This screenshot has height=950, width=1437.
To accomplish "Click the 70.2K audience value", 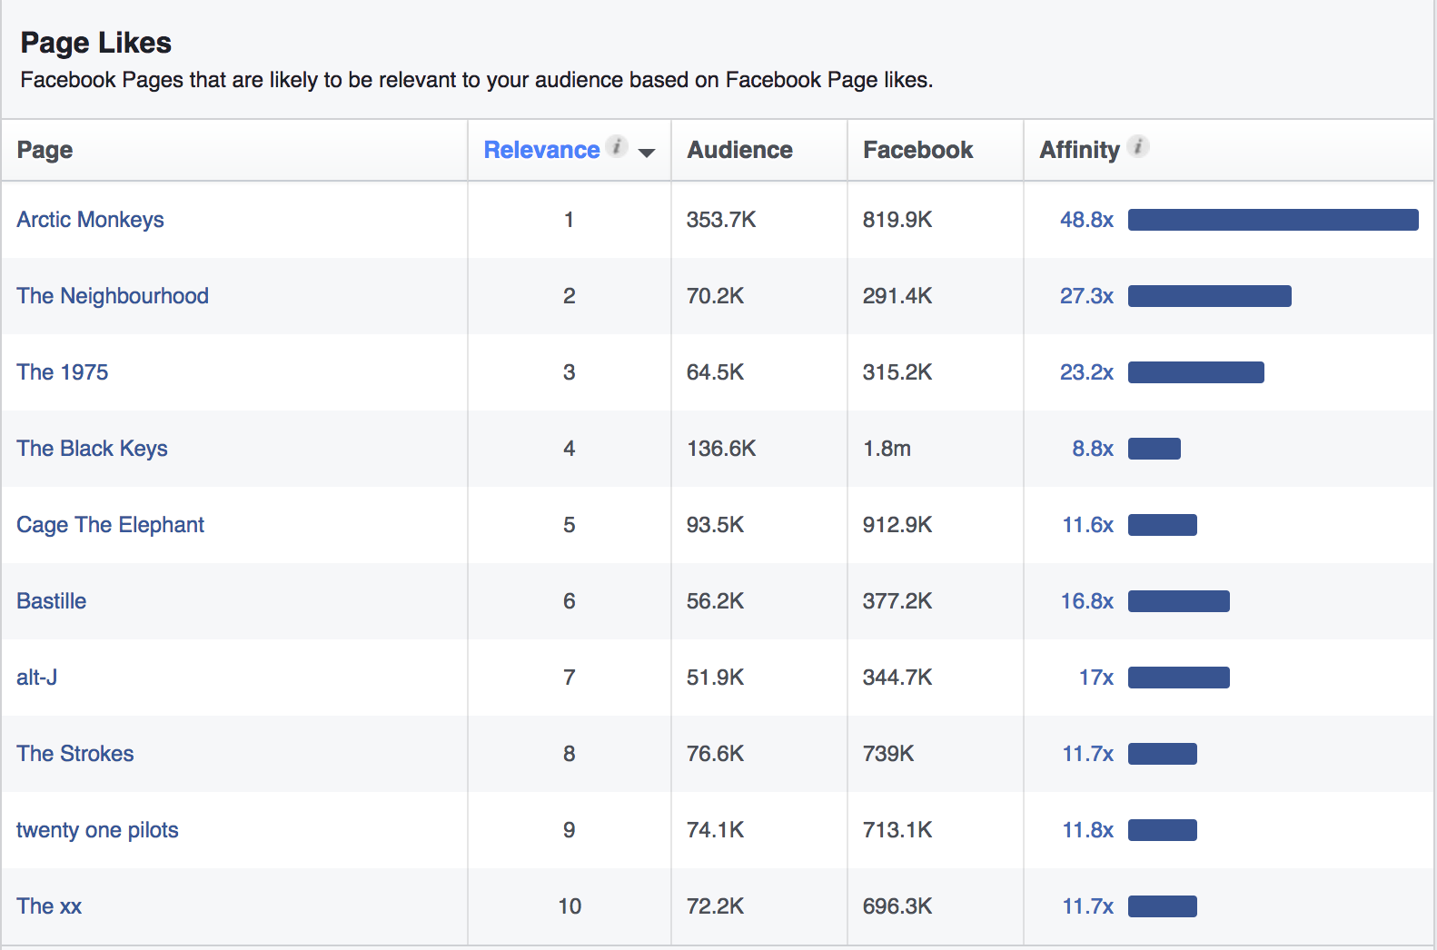I will [715, 296].
